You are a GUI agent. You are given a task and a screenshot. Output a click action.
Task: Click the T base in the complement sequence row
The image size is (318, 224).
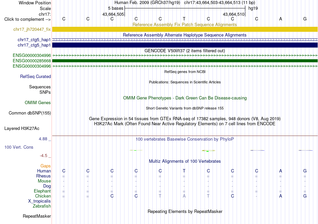184,19
